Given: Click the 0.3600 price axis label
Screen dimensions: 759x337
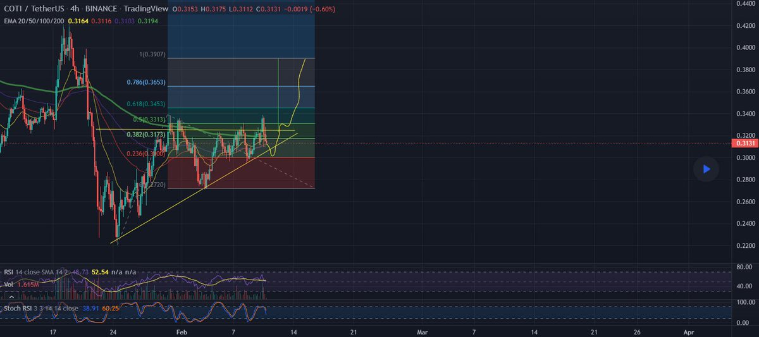Looking at the screenshot, I should pyautogui.click(x=744, y=92).
